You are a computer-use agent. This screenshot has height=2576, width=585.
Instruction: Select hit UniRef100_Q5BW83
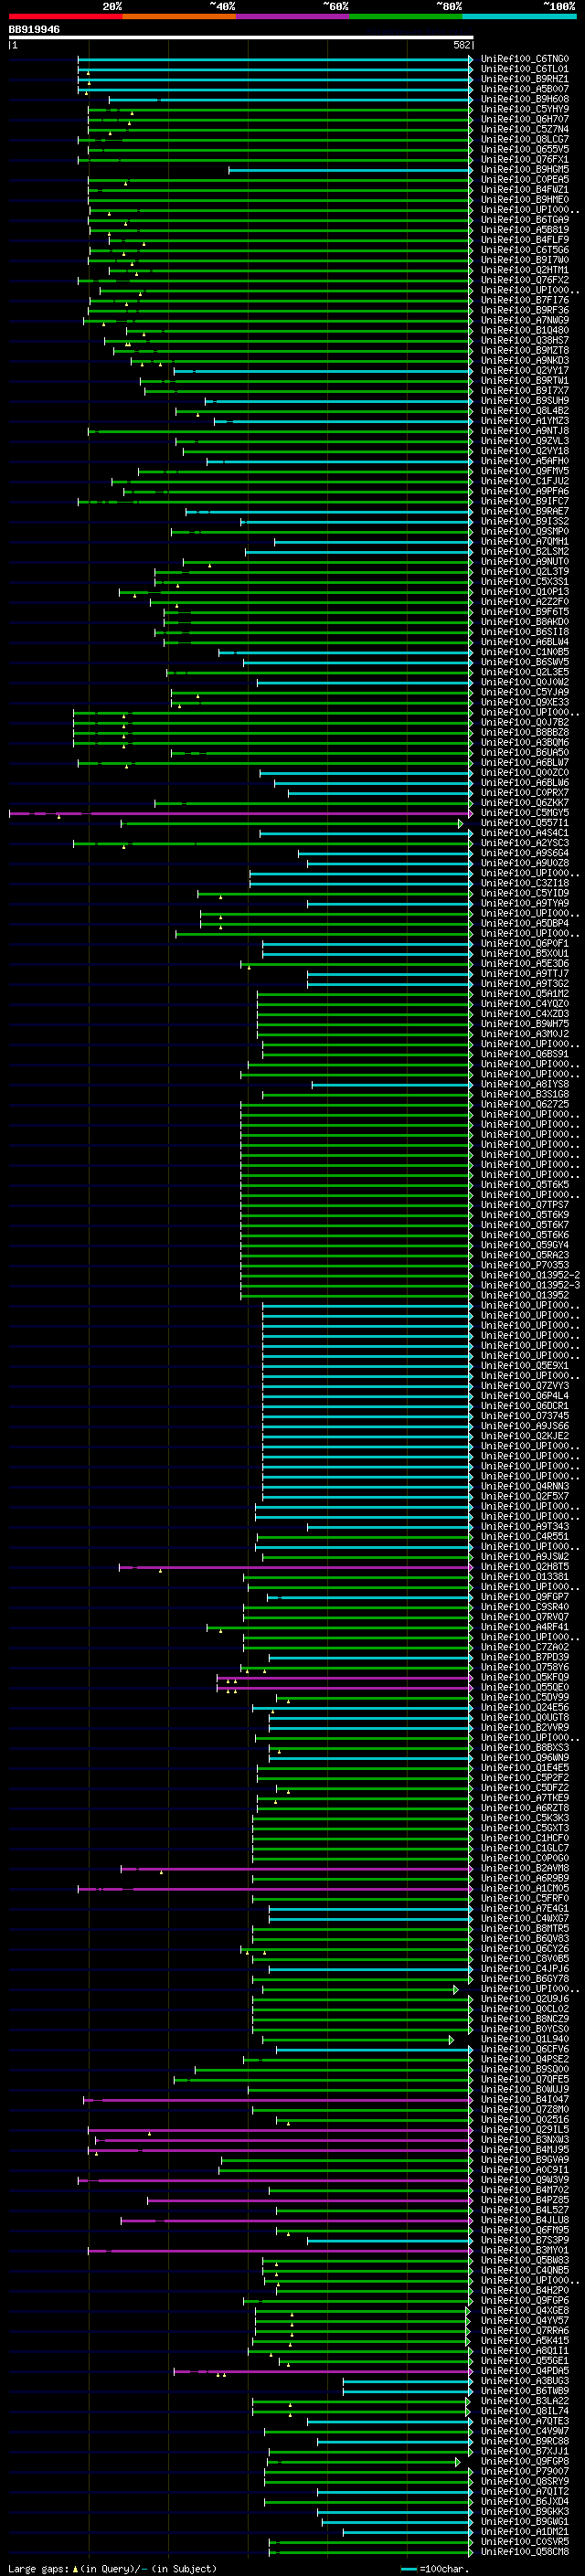pos(524,2260)
